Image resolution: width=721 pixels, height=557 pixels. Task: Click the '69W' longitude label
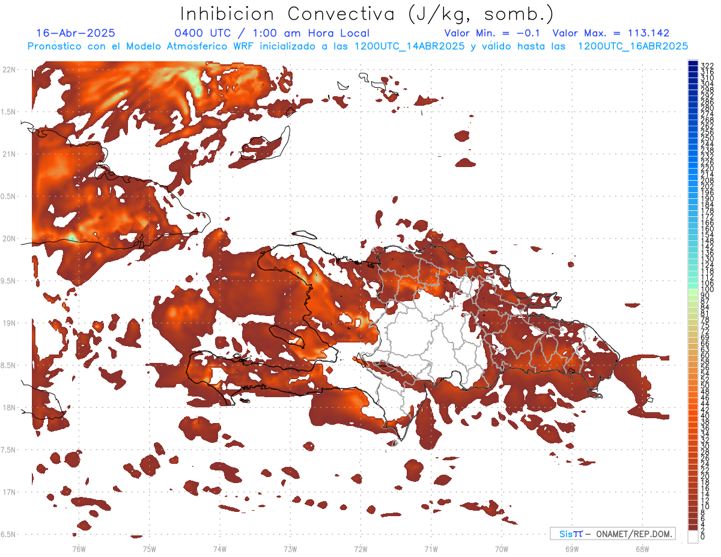click(x=572, y=549)
